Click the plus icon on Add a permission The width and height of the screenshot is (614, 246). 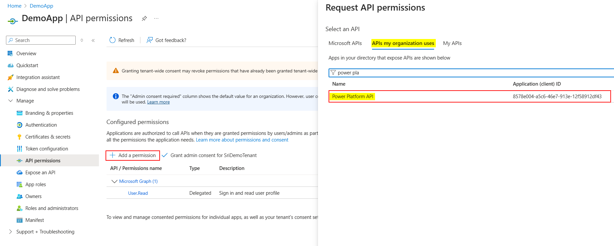pyautogui.click(x=113, y=155)
